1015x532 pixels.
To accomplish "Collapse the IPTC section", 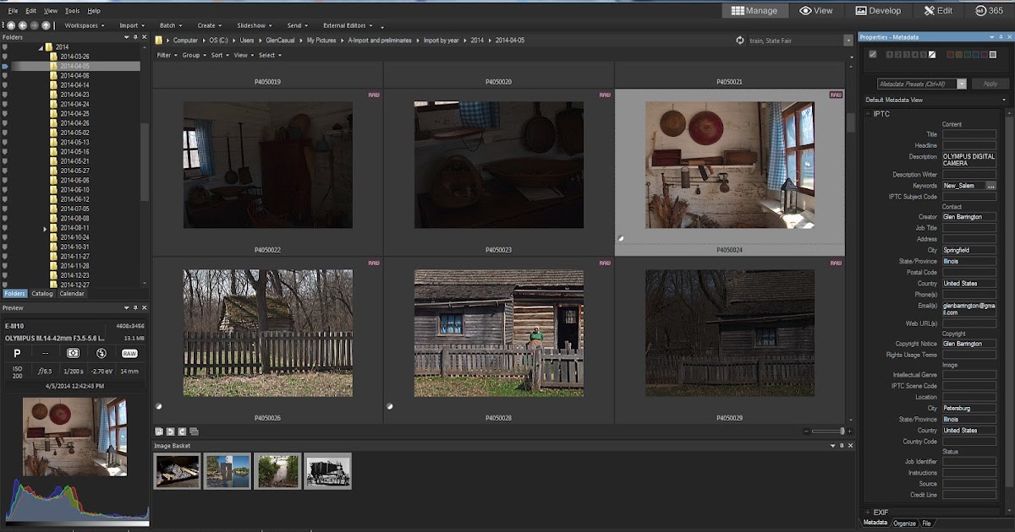I will coord(868,114).
